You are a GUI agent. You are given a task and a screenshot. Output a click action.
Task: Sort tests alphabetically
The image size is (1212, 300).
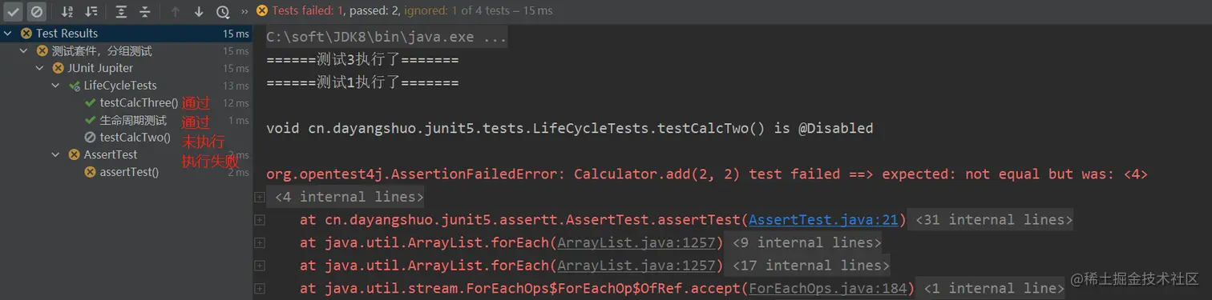[x=67, y=11]
